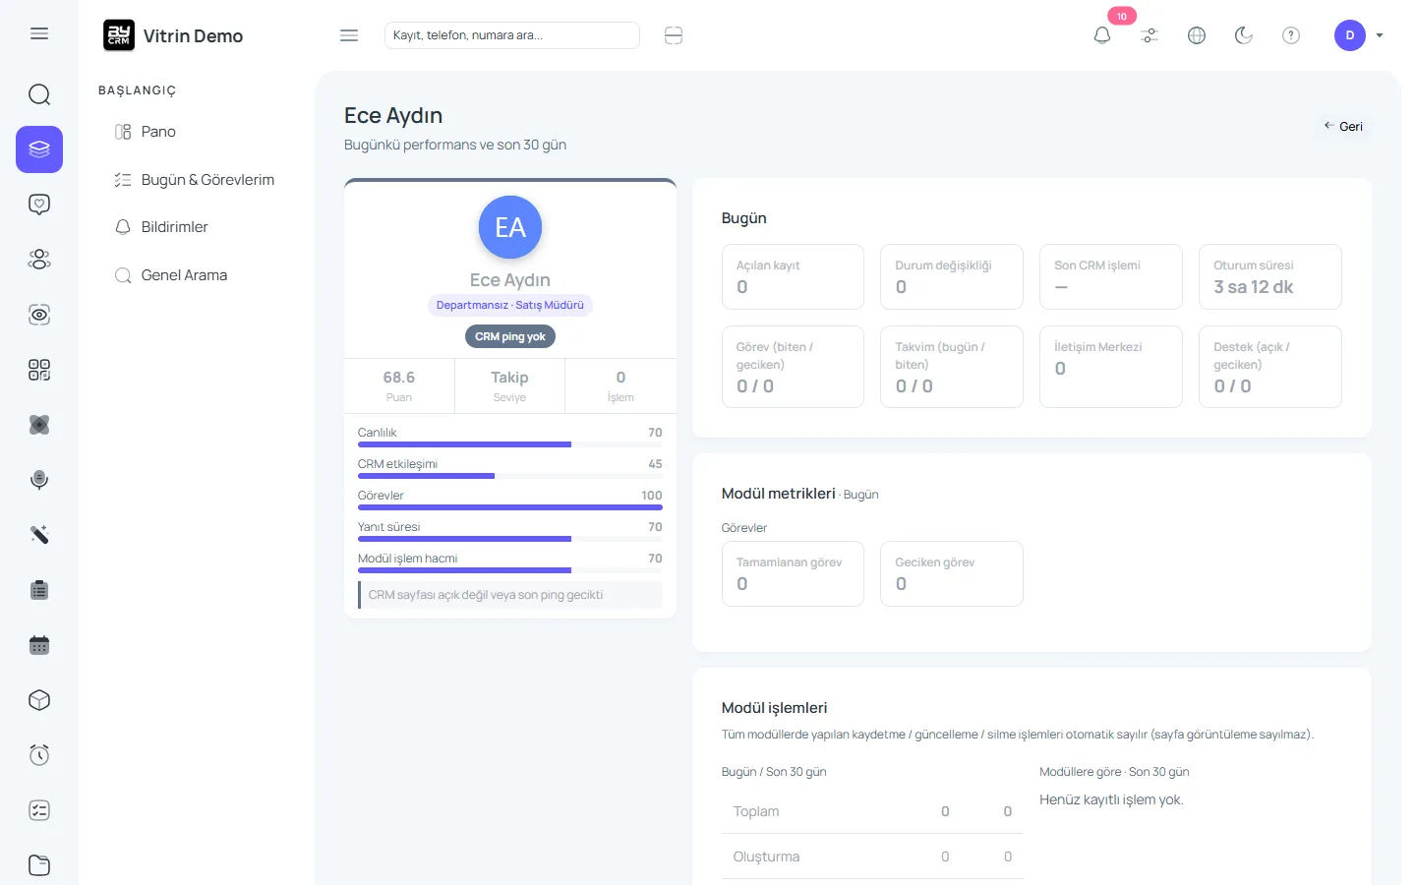Click the Yanıt süresi label
The height and width of the screenshot is (885, 1416).
point(389,527)
